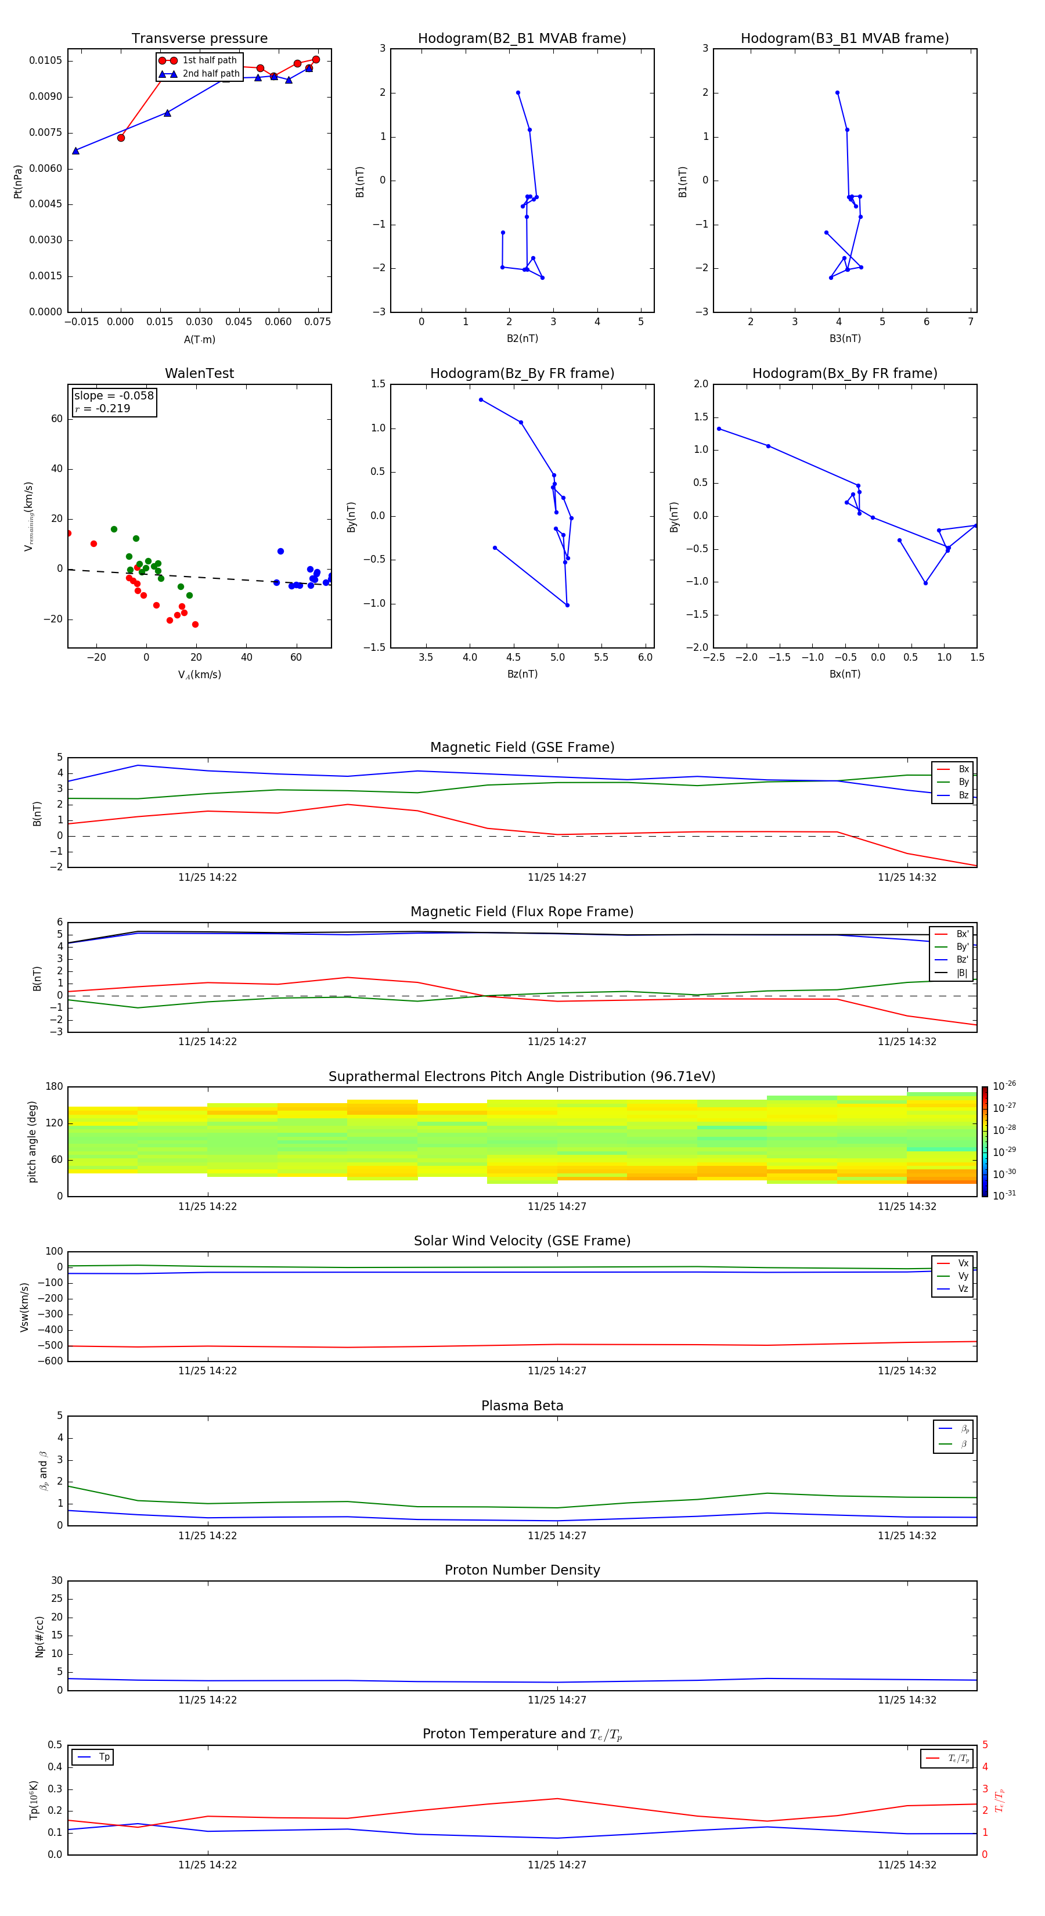Click the "B3(nT)" x-axis label

(x=845, y=338)
